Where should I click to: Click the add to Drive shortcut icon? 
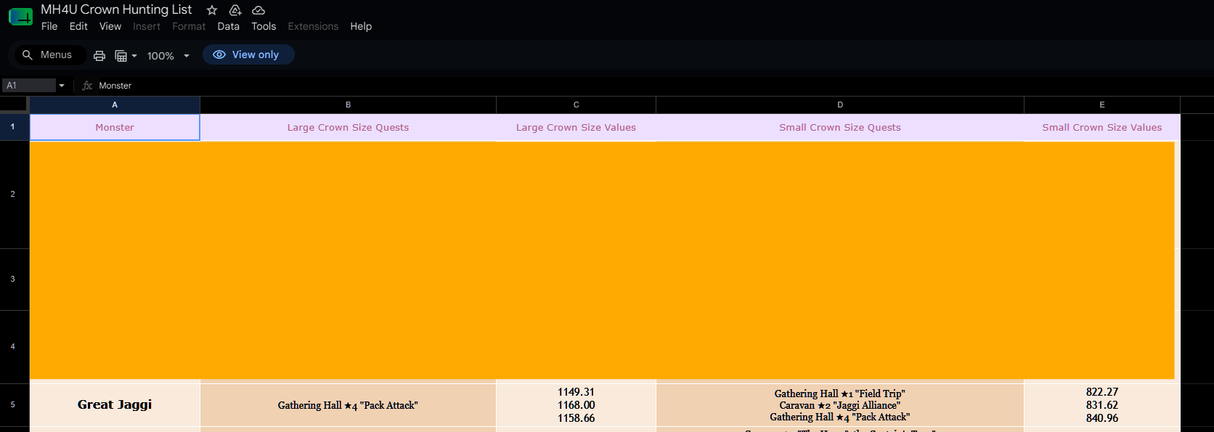point(235,10)
